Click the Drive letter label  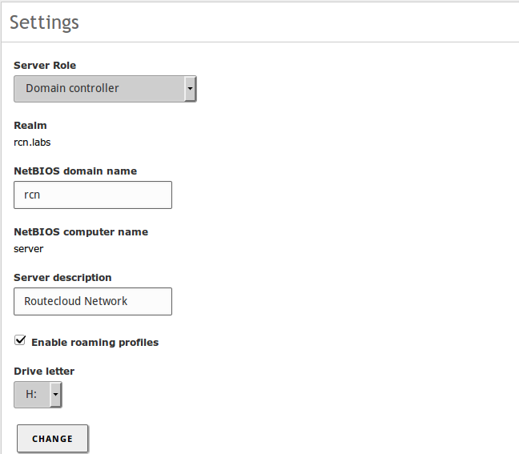[x=44, y=372]
